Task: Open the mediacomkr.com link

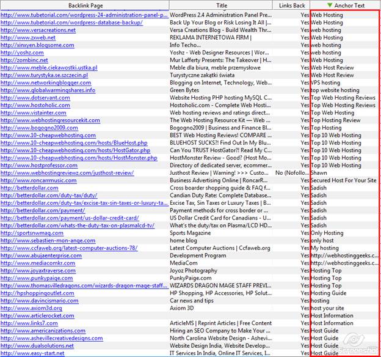Action: point(38,263)
